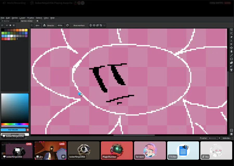Open boberNinja3356's live stream thumbnail

(17, 150)
